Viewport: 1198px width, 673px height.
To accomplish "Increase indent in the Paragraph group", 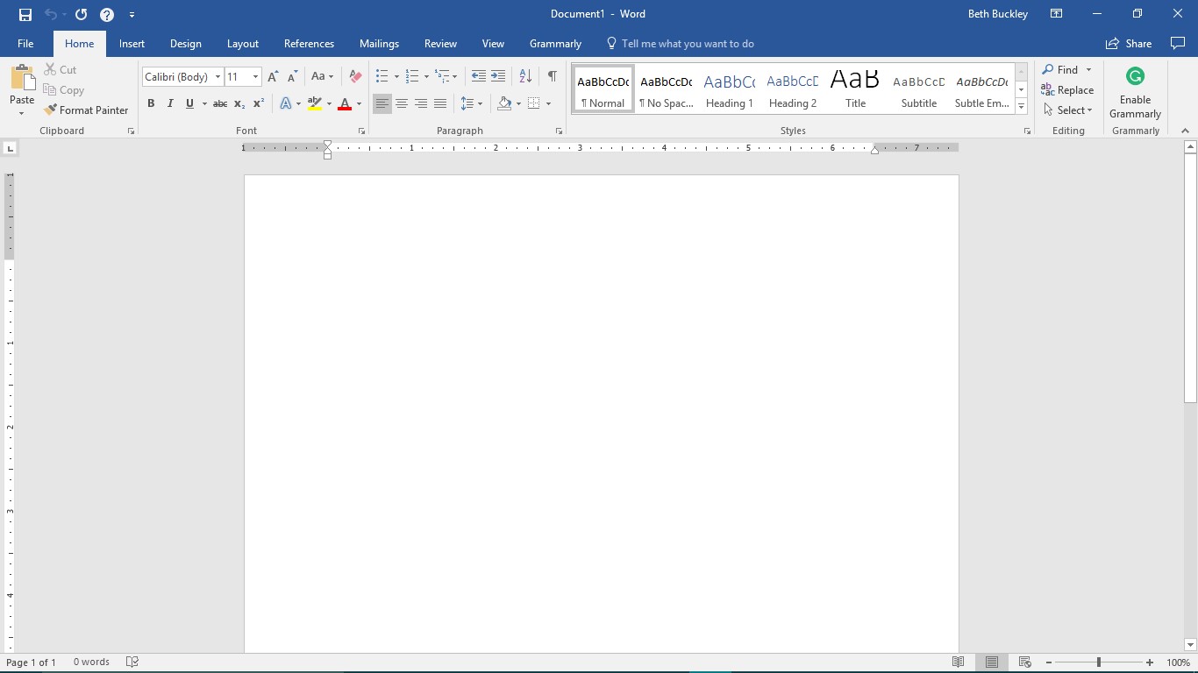I will coord(498,77).
